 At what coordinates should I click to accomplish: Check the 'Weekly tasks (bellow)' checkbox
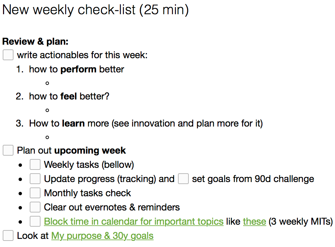click(35, 164)
